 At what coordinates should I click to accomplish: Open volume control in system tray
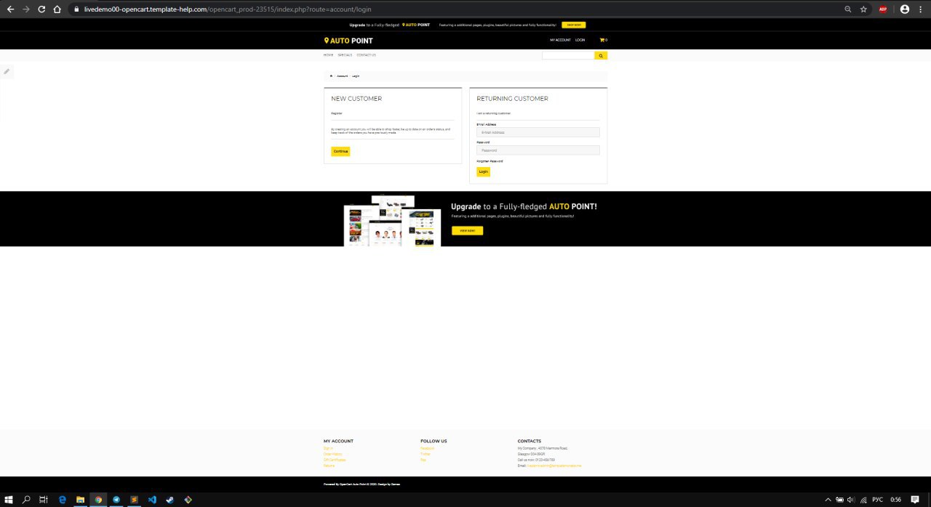tap(850, 499)
